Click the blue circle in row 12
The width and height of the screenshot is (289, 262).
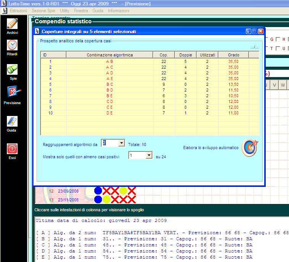pyautogui.click(x=98, y=191)
